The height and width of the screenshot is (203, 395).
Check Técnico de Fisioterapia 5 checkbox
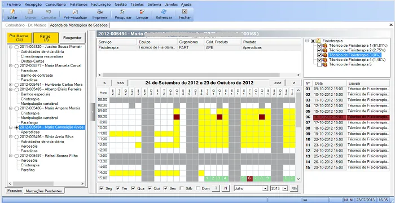(319, 65)
